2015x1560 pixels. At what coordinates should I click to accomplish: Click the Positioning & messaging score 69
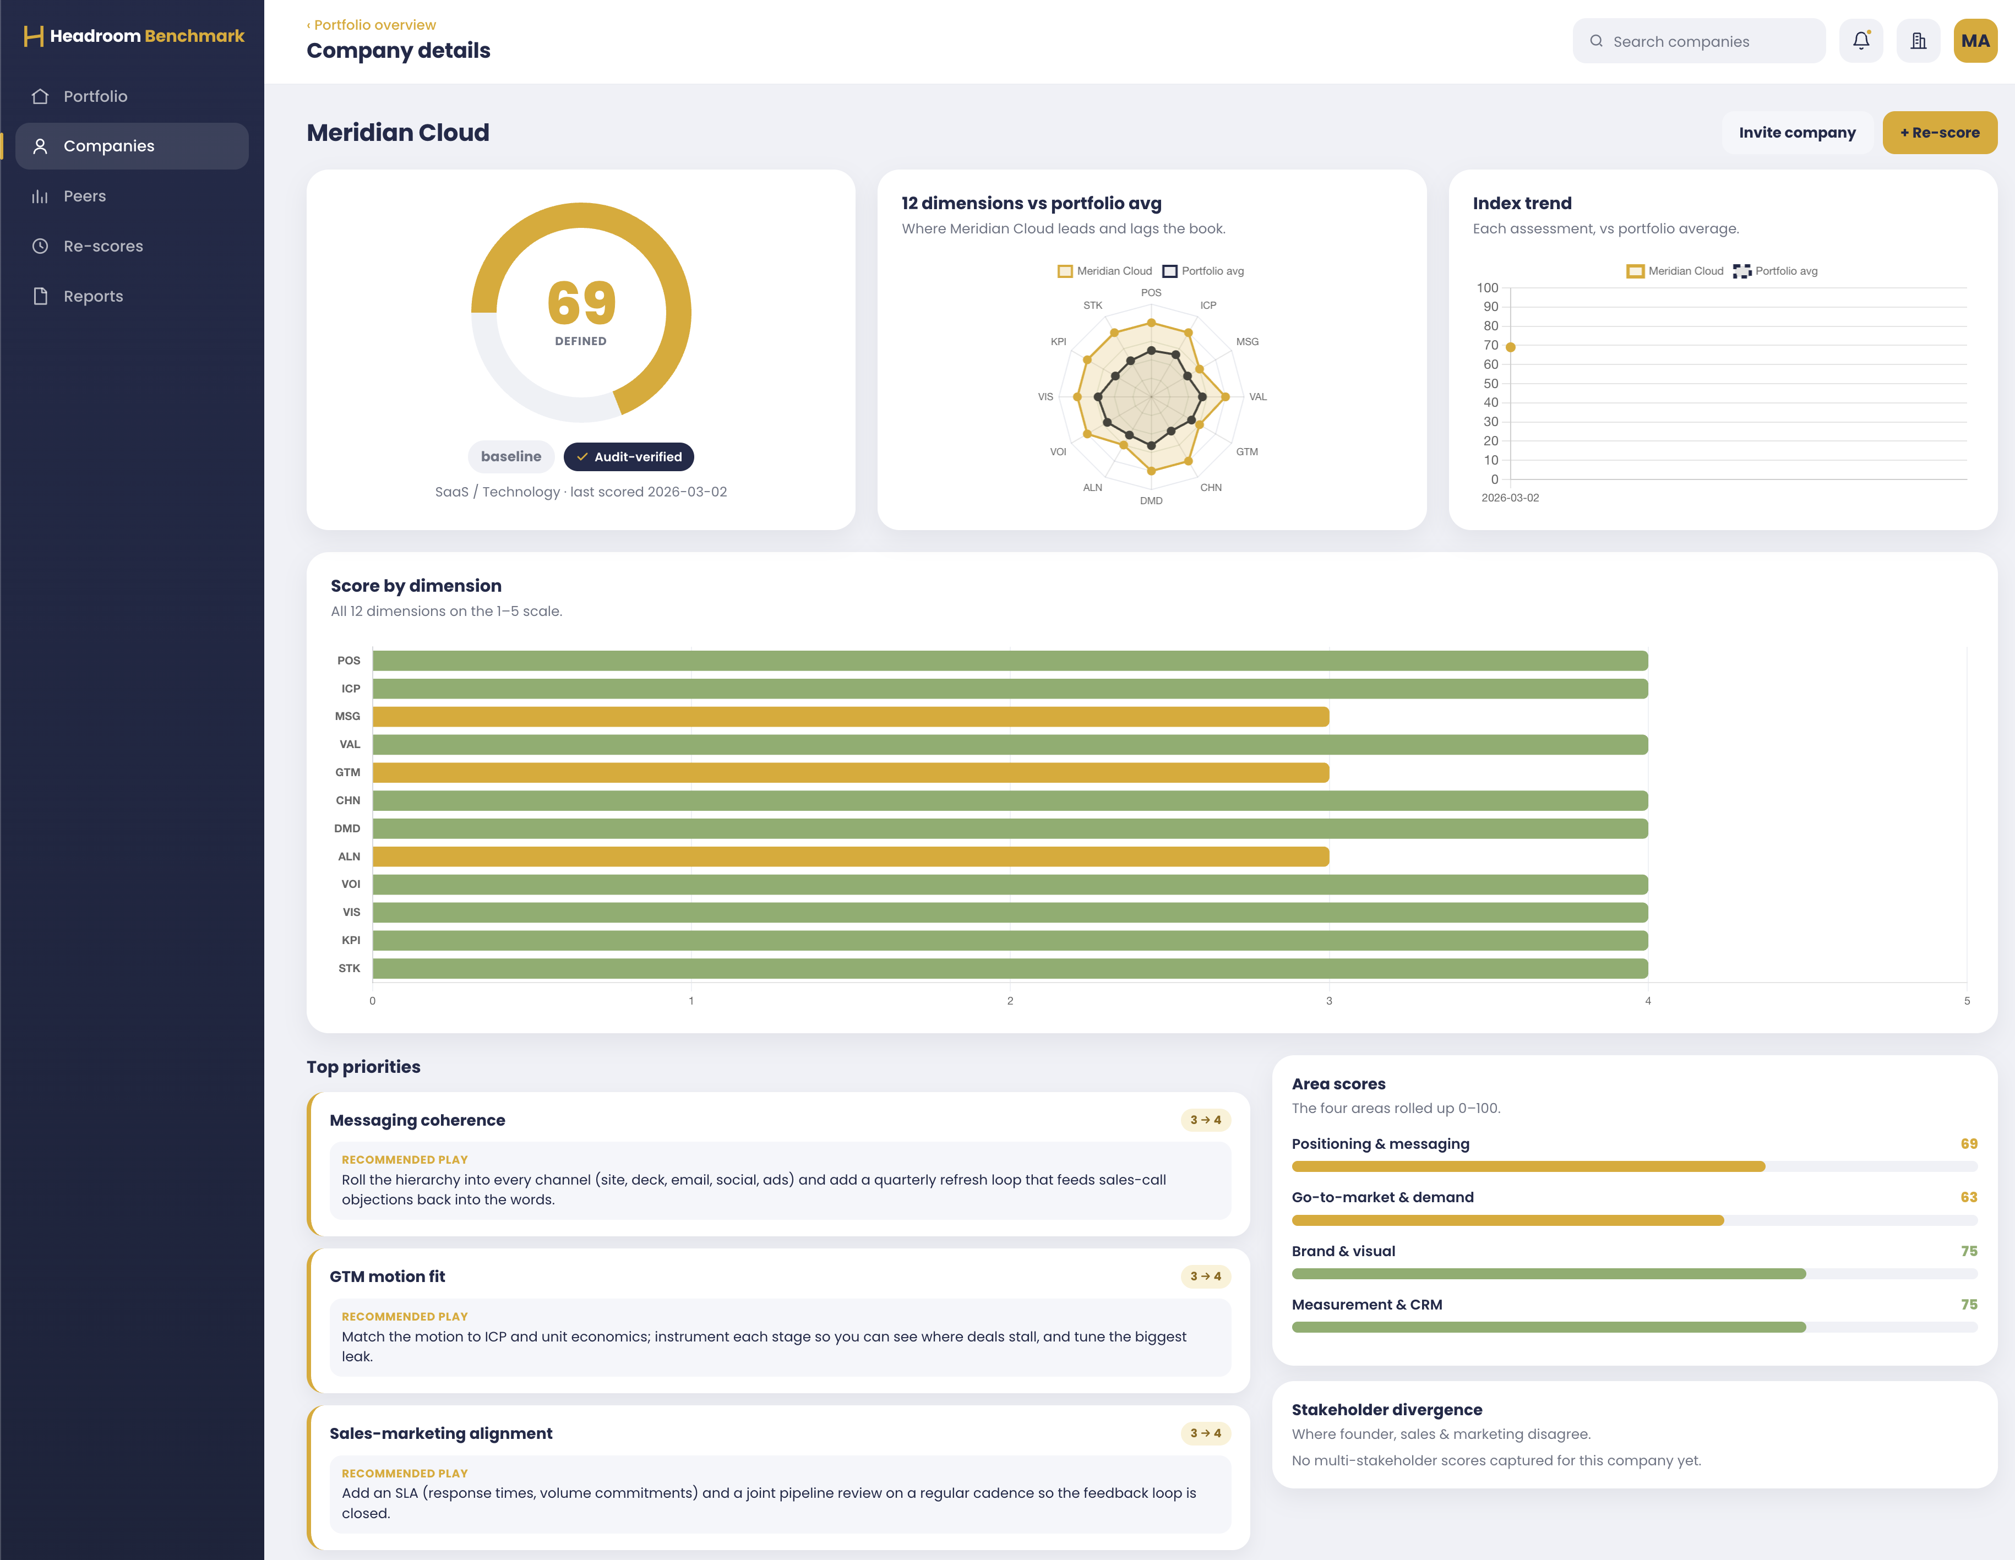(x=1969, y=1144)
